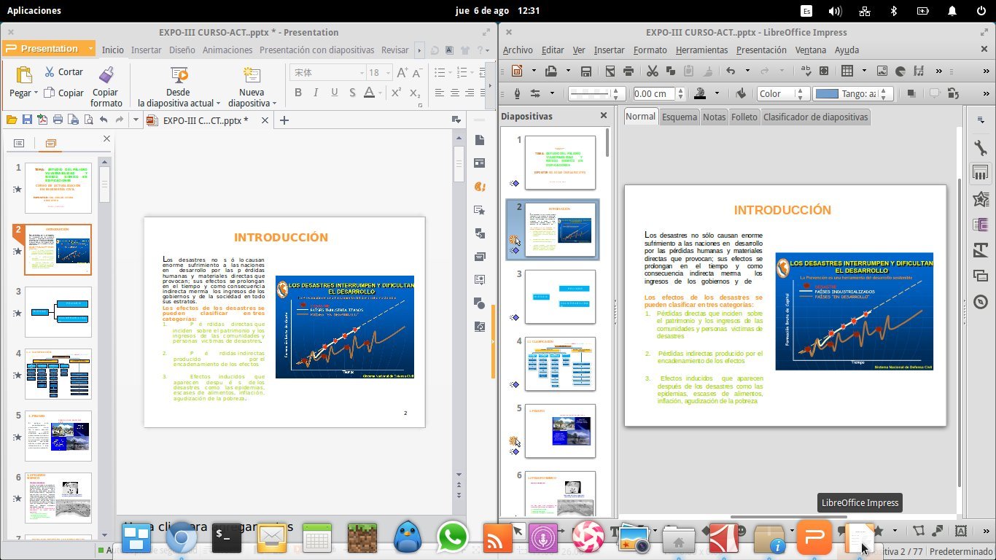
Task: Select the Tango blue fill color swatch
Action: point(827,93)
